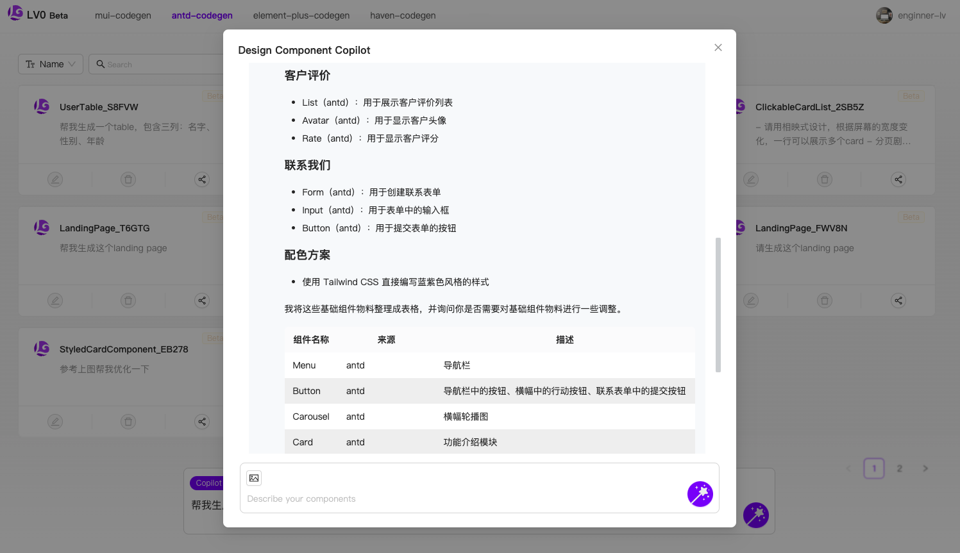Viewport: 960px width, 553px height.
Task: Open the enginner-lv profile avatar
Action: pyautogui.click(x=884, y=15)
